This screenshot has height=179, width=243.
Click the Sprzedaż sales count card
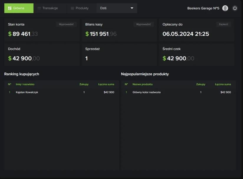click(x=119, y=55)
